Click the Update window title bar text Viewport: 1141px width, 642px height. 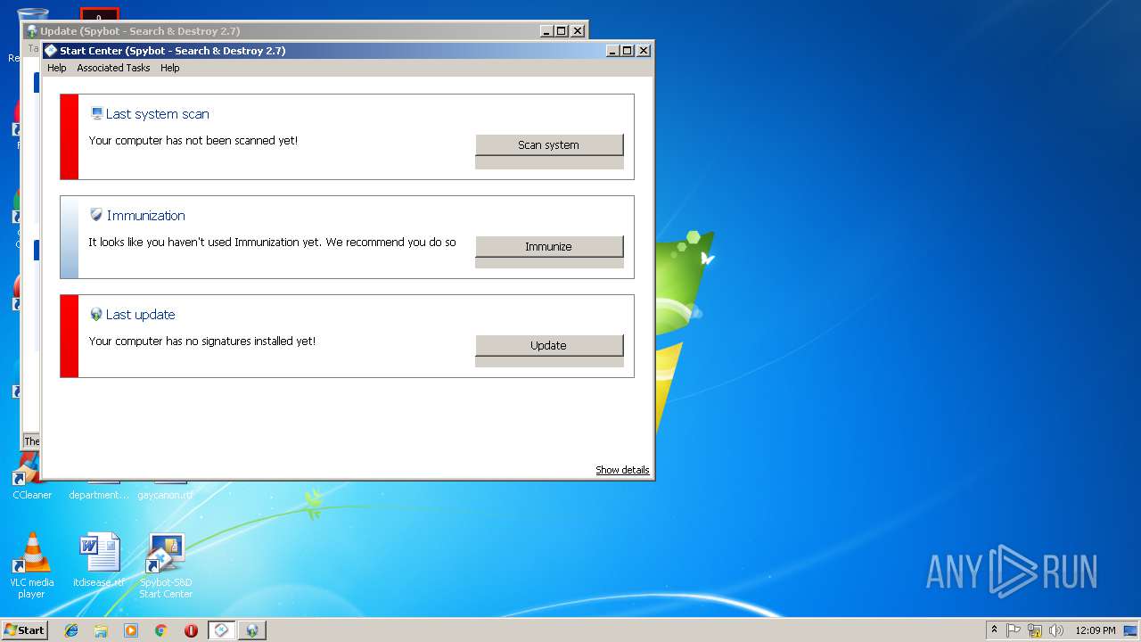pos(140,31)
